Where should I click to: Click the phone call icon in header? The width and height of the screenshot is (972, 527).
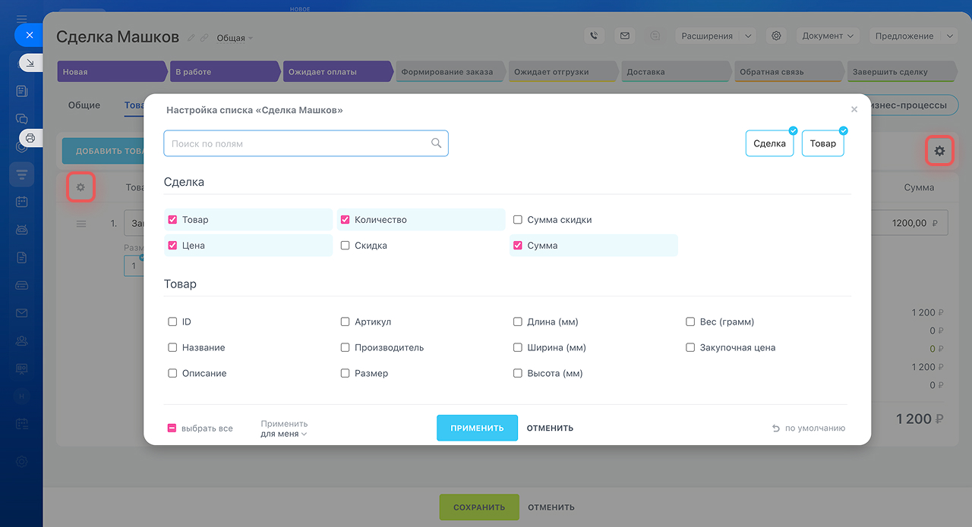(x=595, y=36)
